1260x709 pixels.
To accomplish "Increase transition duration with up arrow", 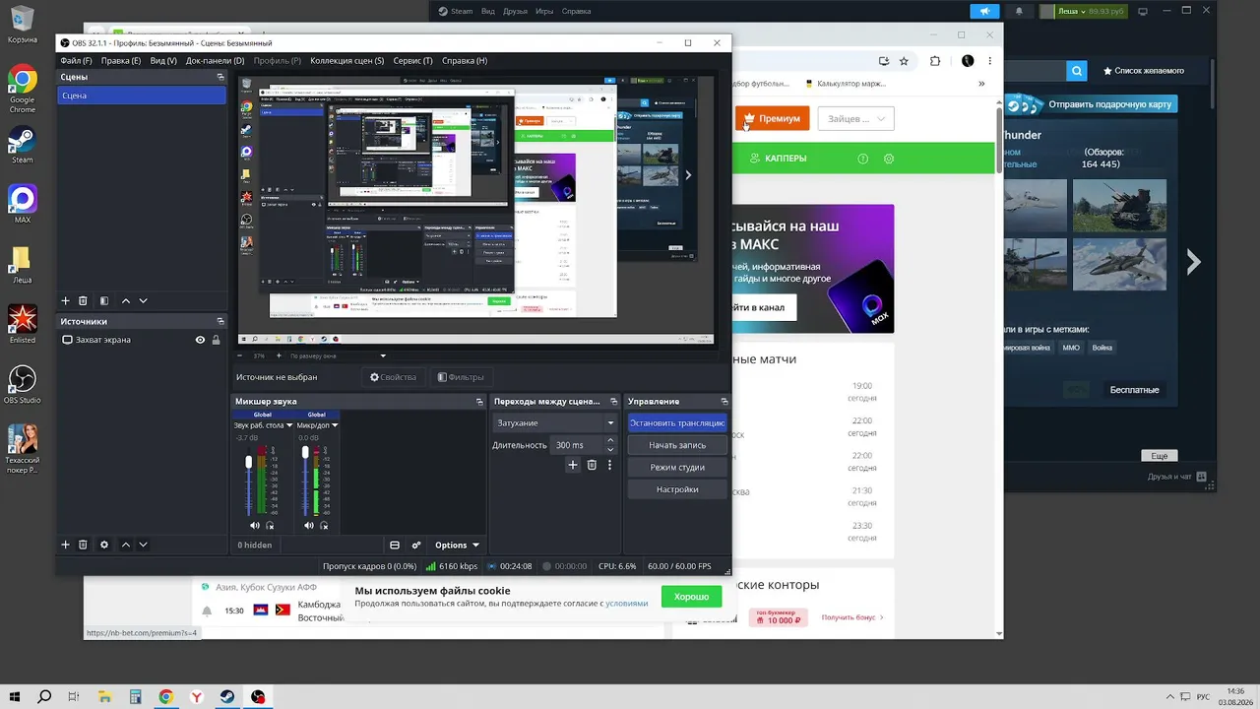I will pyautogui.click(x=610, y=440).
